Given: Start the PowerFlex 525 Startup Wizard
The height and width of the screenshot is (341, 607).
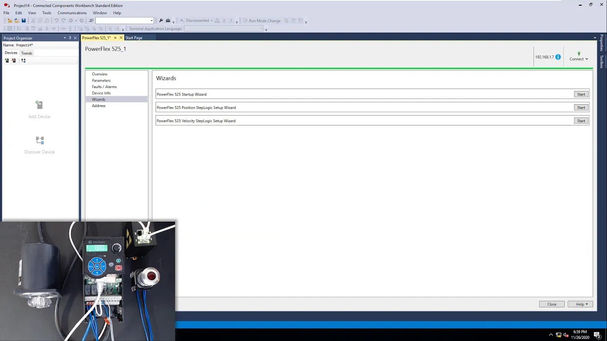Looking at the screenshot, I should pos(581,94).
